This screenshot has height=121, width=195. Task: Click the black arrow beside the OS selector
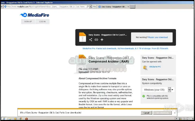[173, 90]
